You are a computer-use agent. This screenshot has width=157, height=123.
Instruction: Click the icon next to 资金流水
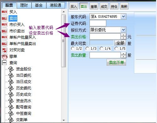[11, 101]
